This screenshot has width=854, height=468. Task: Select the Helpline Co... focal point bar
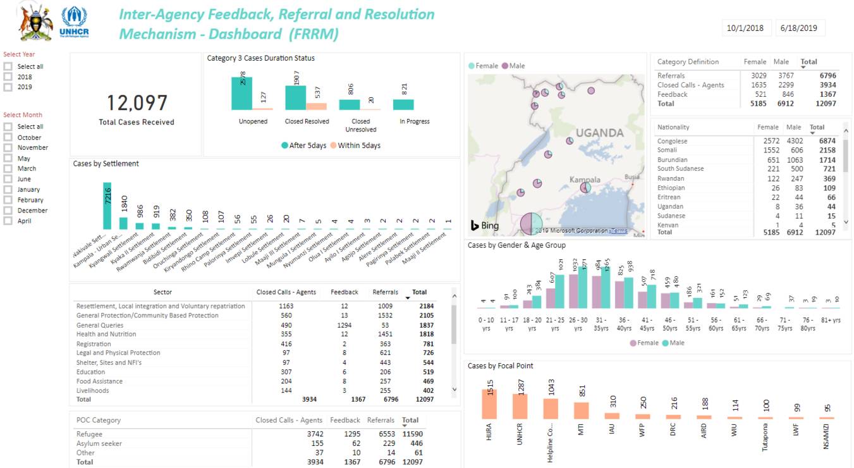(x=551, y=409)
